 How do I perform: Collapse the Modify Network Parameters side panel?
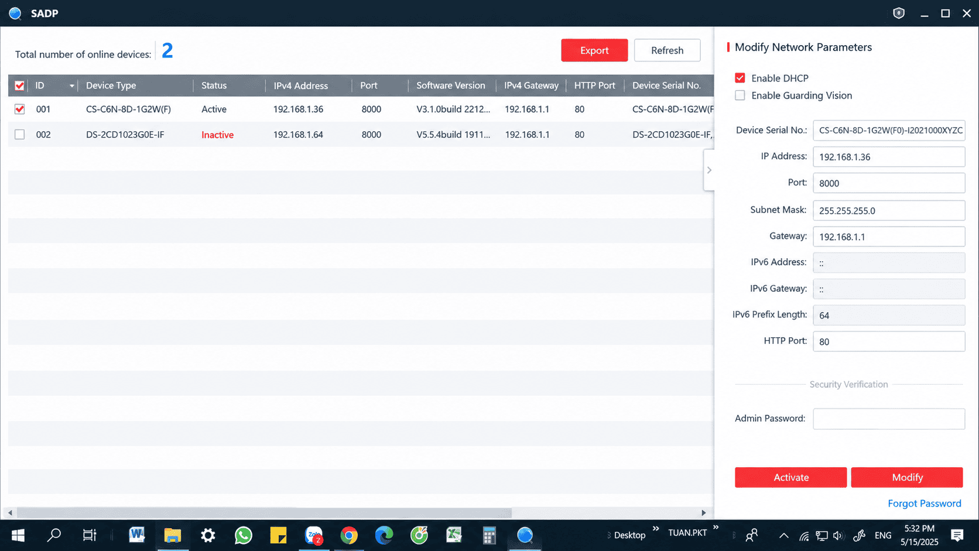pos(709,170)
